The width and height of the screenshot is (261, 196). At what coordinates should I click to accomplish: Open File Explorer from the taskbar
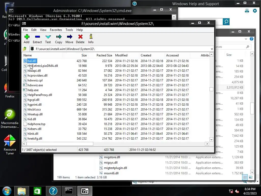[x=22, y=191]
